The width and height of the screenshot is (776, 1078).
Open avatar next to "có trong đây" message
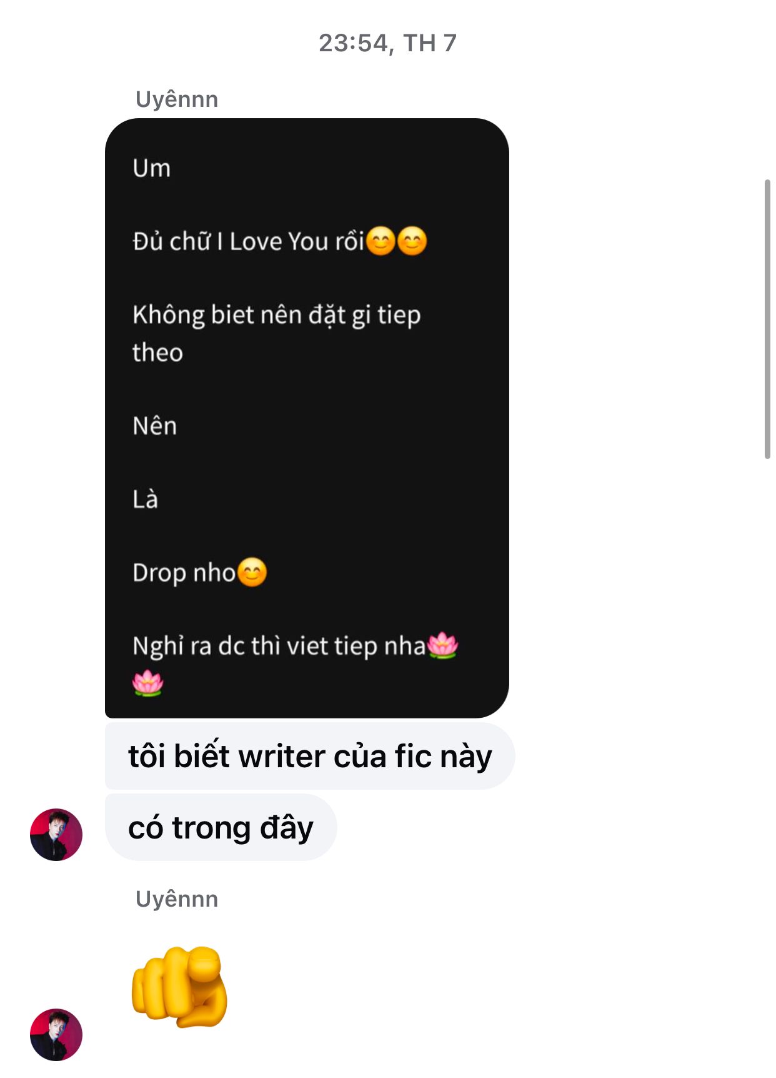[56, 835]
